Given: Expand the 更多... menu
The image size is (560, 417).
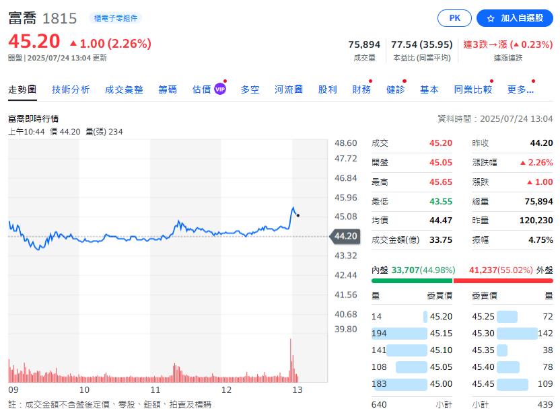Looking at the screenshot, I should click(520, 89).
